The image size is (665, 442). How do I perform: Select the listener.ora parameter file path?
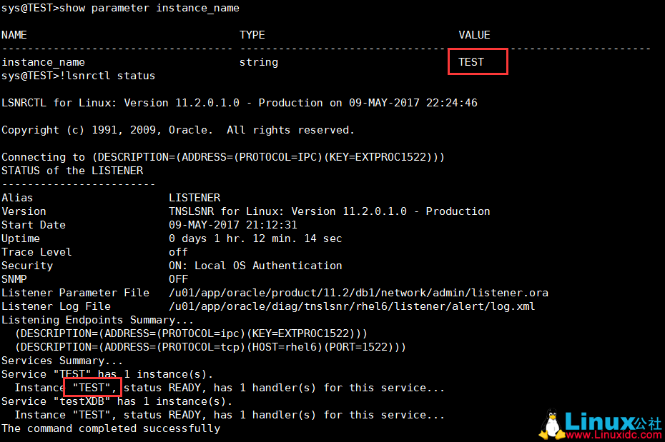pyautogui.click(x=358, y=293)
